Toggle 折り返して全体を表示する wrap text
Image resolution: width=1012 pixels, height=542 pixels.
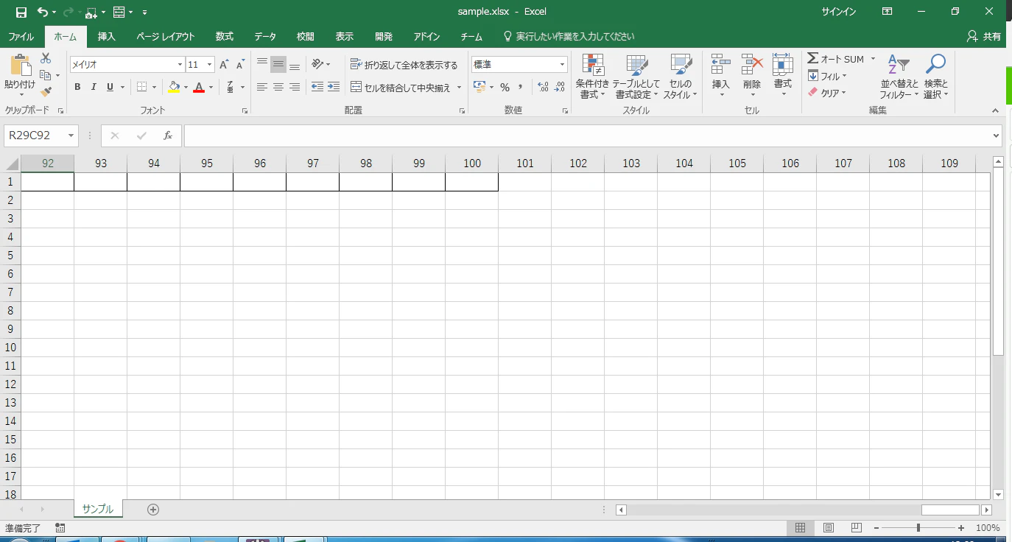tap(404, 65)
